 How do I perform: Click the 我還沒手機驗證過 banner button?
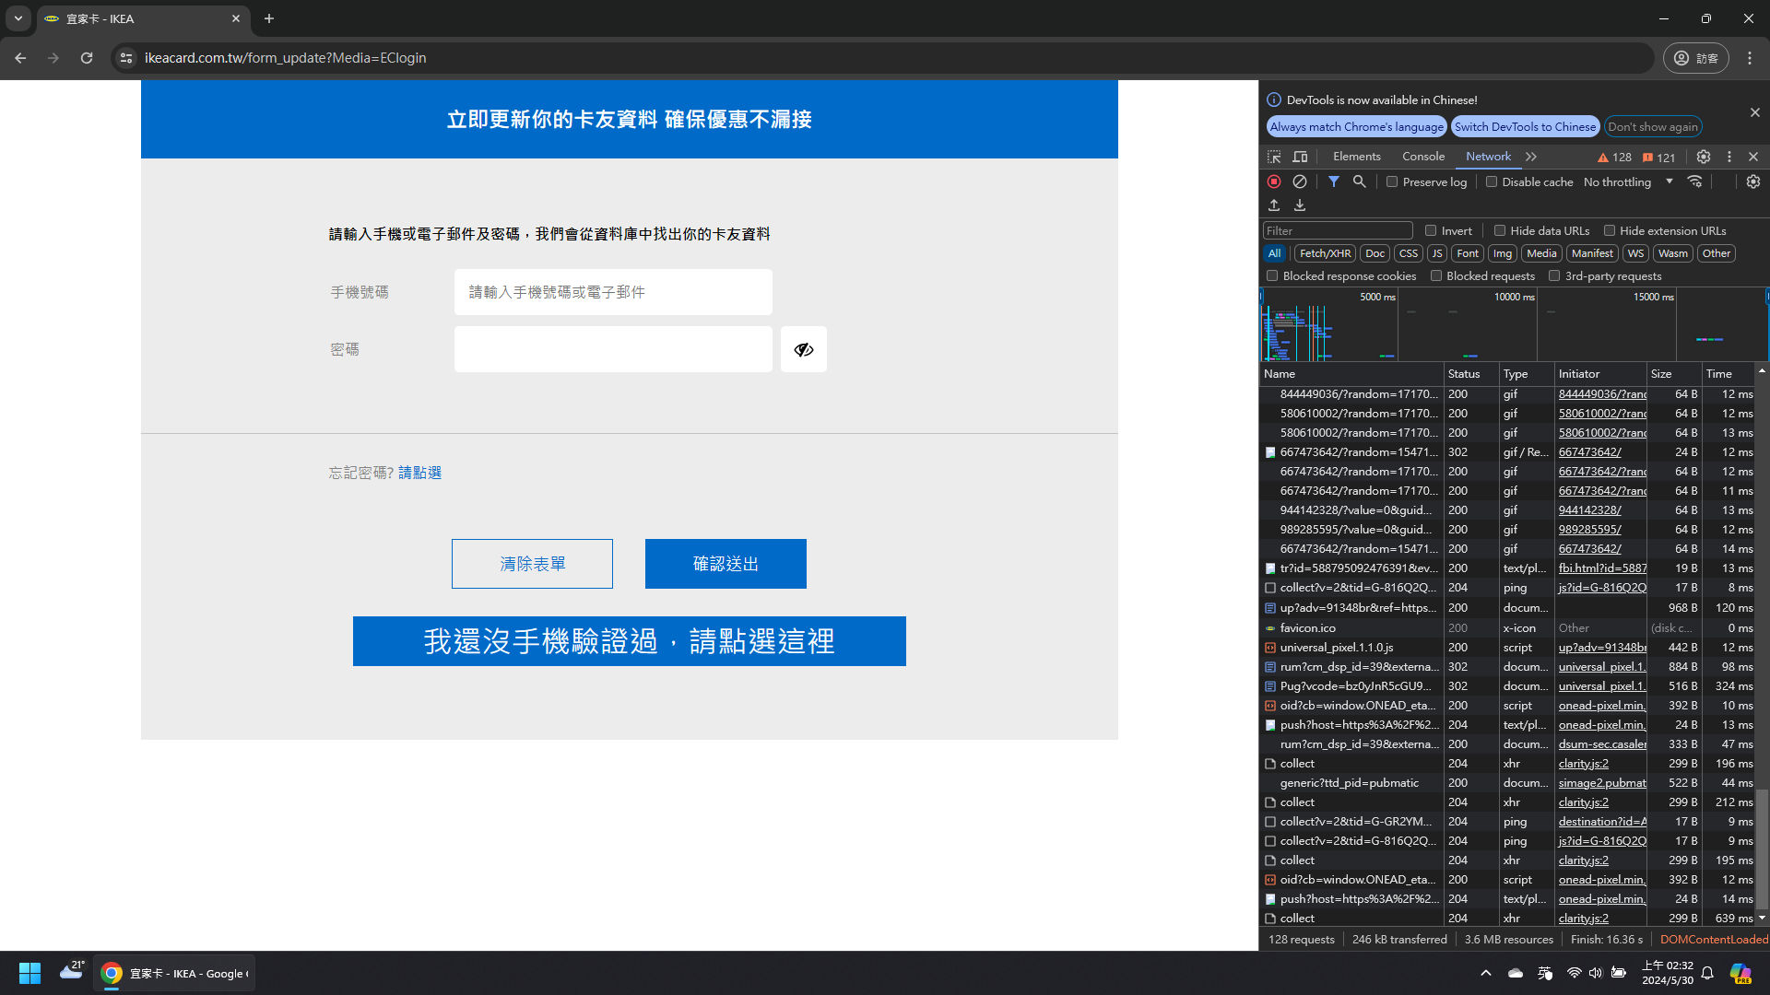[x=630, y=641]
